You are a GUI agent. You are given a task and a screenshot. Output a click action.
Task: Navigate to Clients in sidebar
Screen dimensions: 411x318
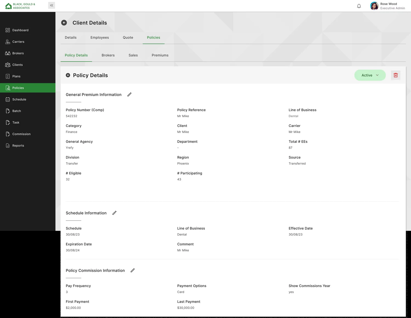pyautogui.click(x=28, y=65)
